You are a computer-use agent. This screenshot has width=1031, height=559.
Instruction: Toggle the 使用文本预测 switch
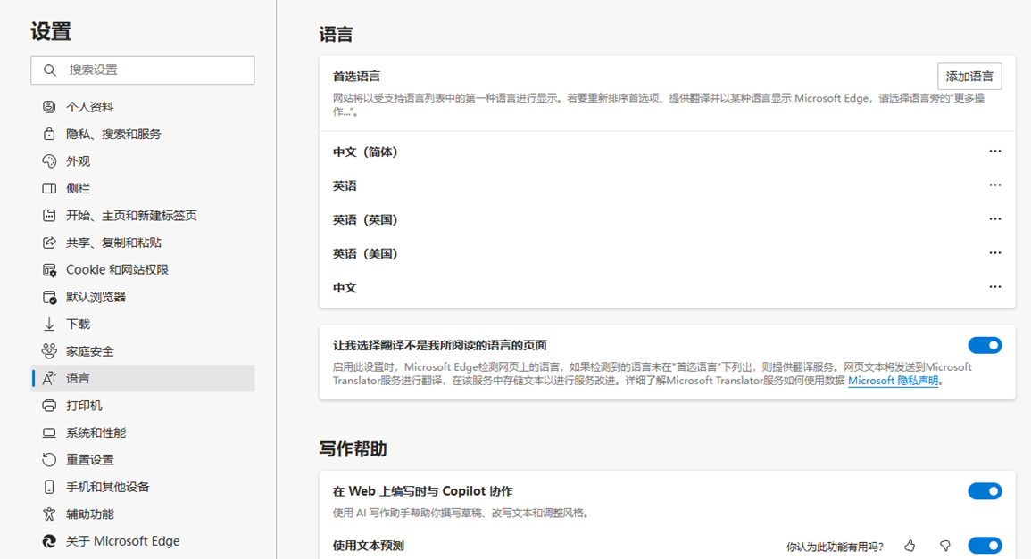click(985, 546)
